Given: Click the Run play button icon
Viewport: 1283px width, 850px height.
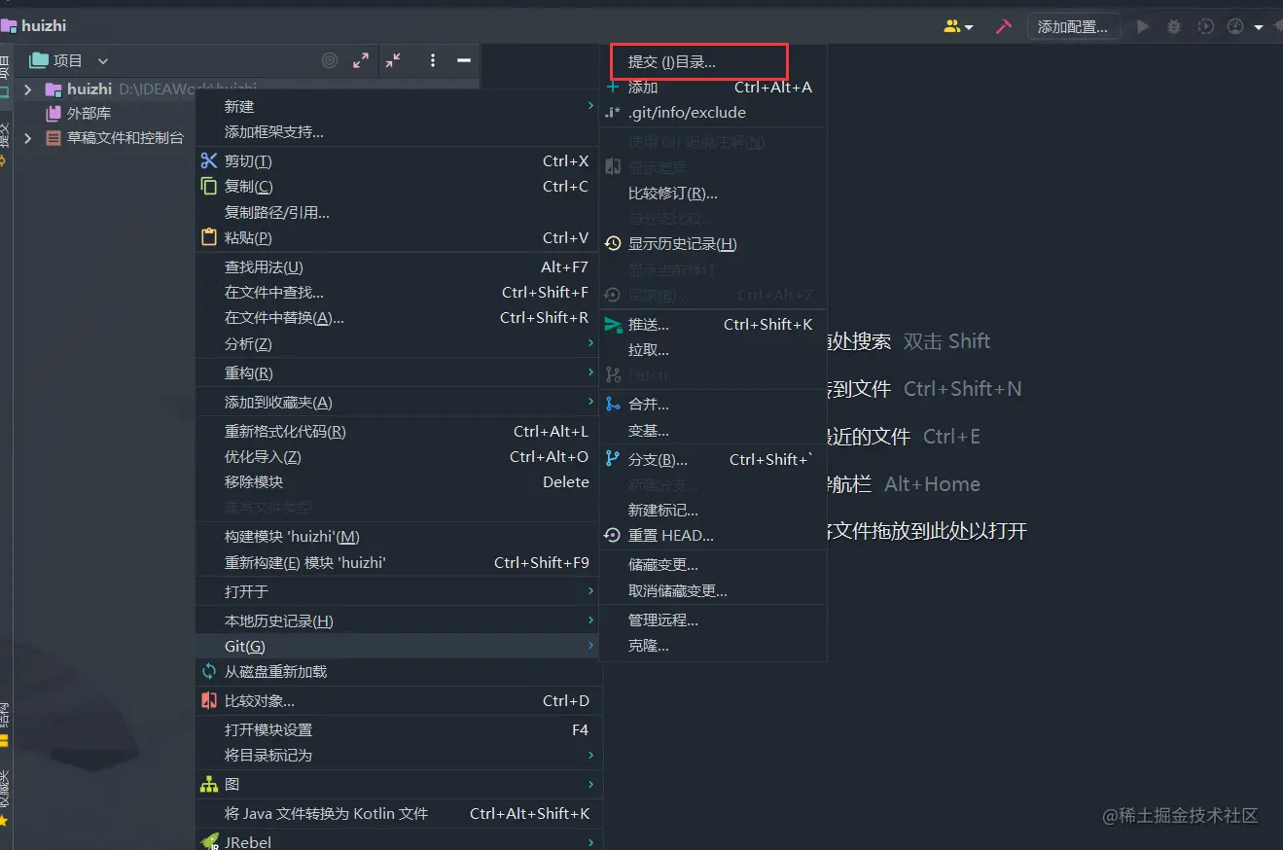Looking at the screenshot, I should click(x=1143, y=26).
